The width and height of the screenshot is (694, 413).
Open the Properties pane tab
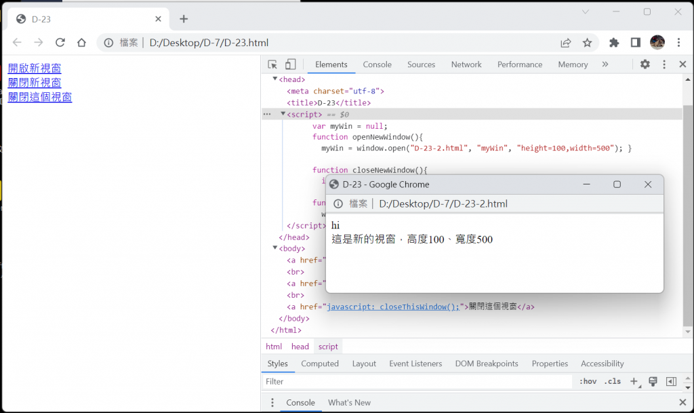click(550, 363)
